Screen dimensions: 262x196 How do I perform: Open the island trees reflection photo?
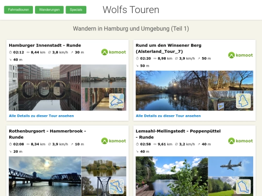point(104,166)
